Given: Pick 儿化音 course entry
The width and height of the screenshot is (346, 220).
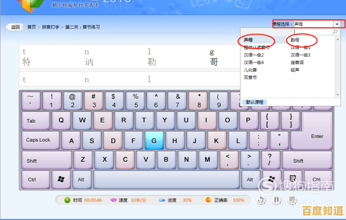Looking at the screenshot, I should (x=251, y=70).
